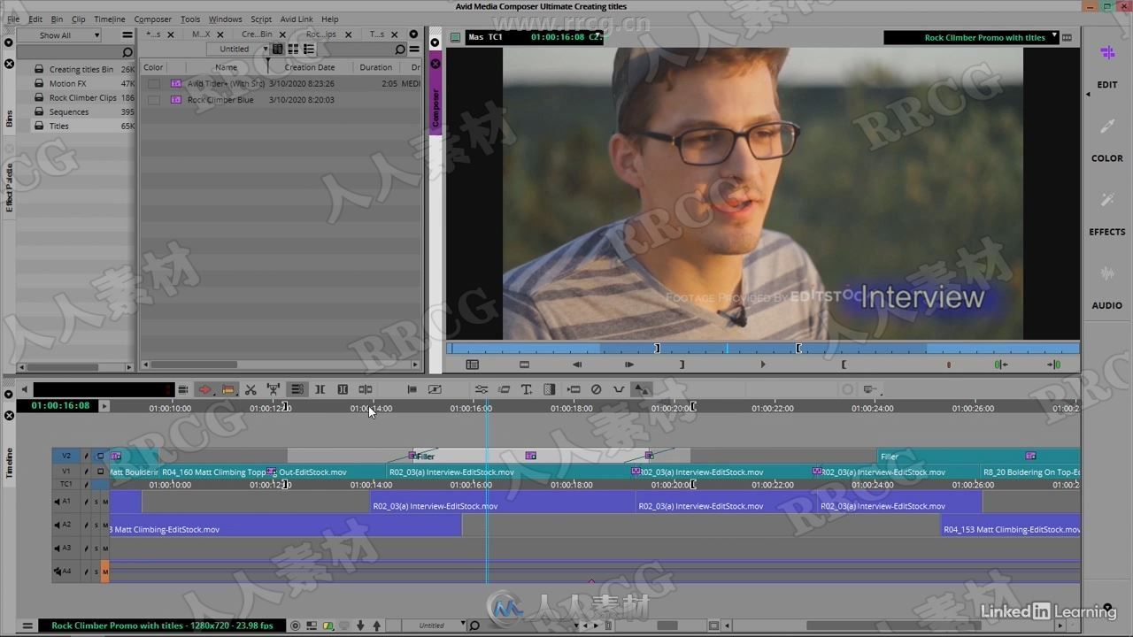Image resolution: width=1133 pixels, height=637 pixels.
Task: Toggle V1 track selector
Action: pos(66,472)
